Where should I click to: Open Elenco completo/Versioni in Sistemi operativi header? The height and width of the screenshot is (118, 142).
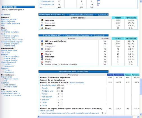point(81,15)
